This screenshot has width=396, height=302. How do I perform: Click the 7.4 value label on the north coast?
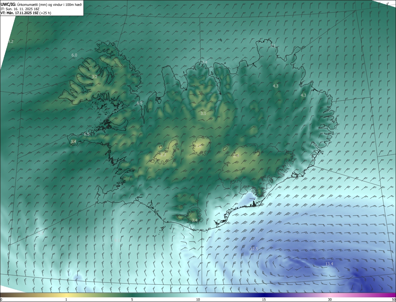(204, 62)
